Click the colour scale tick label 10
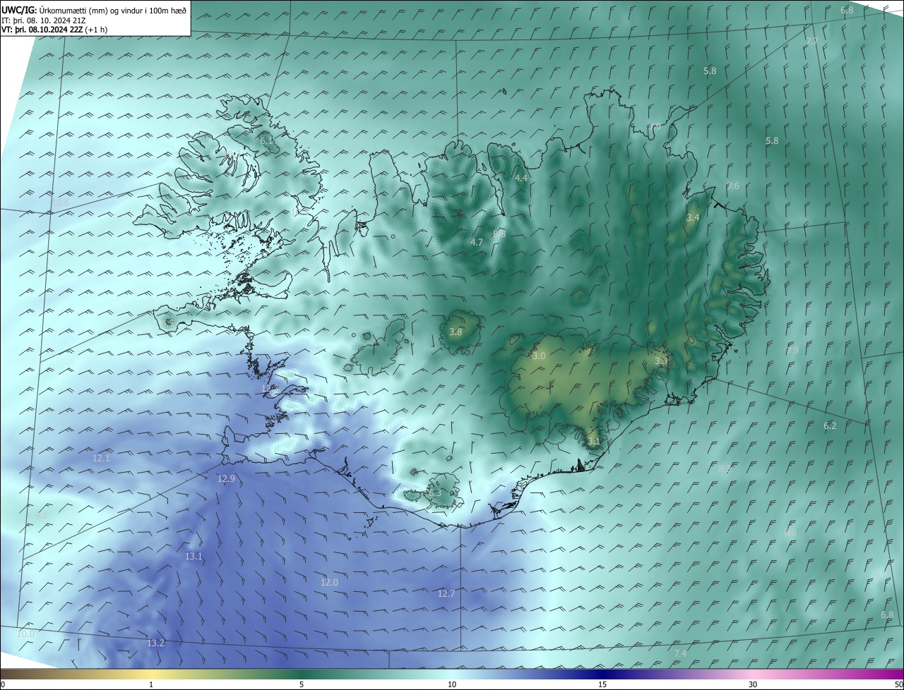The width and height of the screenshot is (904, 690). 452,685
